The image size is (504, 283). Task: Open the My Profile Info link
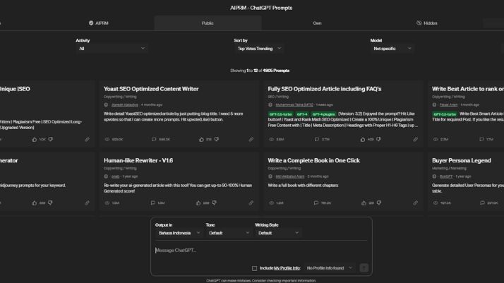click(x=287, y=268)
